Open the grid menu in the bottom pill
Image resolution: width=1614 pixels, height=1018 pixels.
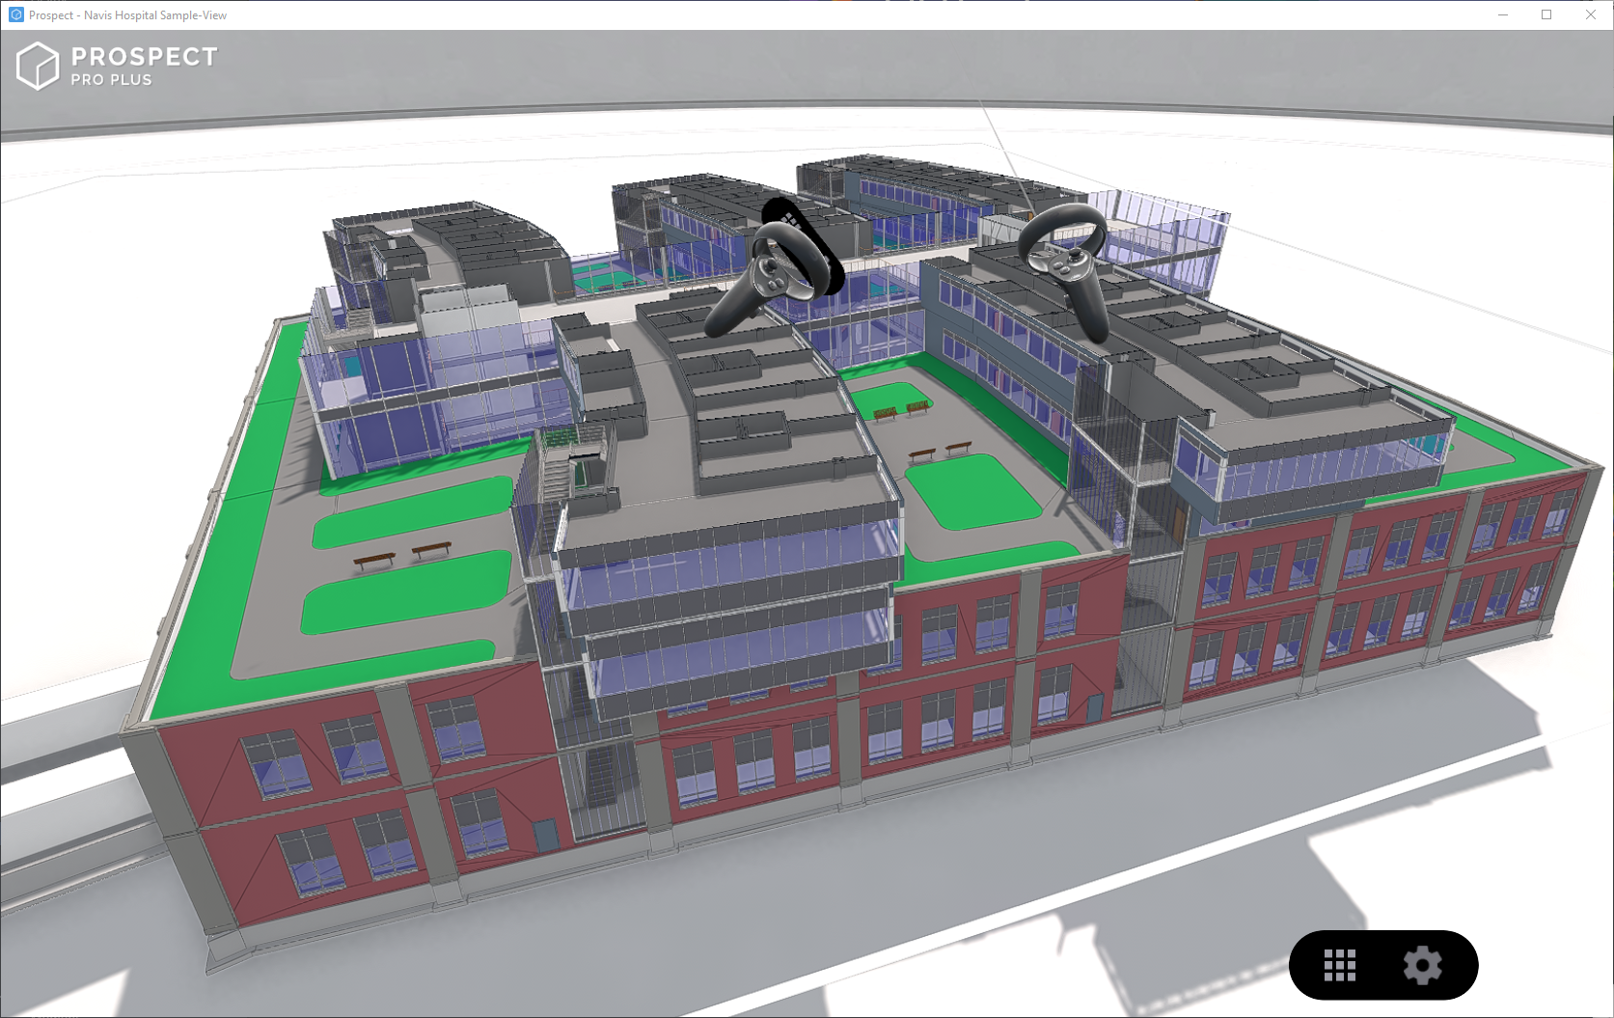click(1340, 965)
